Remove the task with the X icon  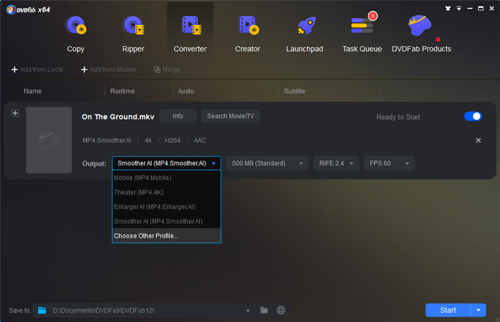click(478, 140)
